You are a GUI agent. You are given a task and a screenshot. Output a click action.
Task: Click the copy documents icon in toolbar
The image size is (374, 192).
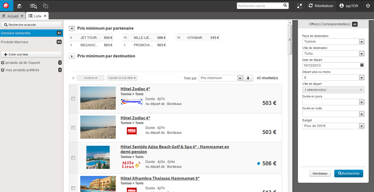click(46, 6)
